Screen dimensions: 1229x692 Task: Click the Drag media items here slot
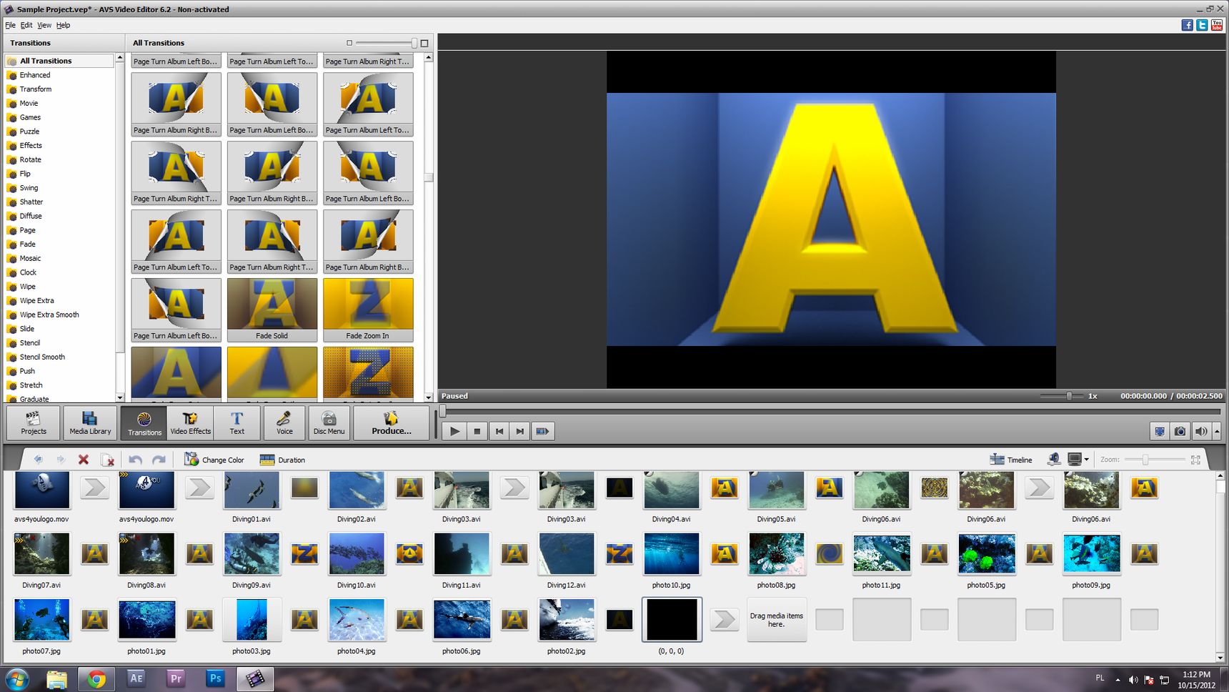777,620
